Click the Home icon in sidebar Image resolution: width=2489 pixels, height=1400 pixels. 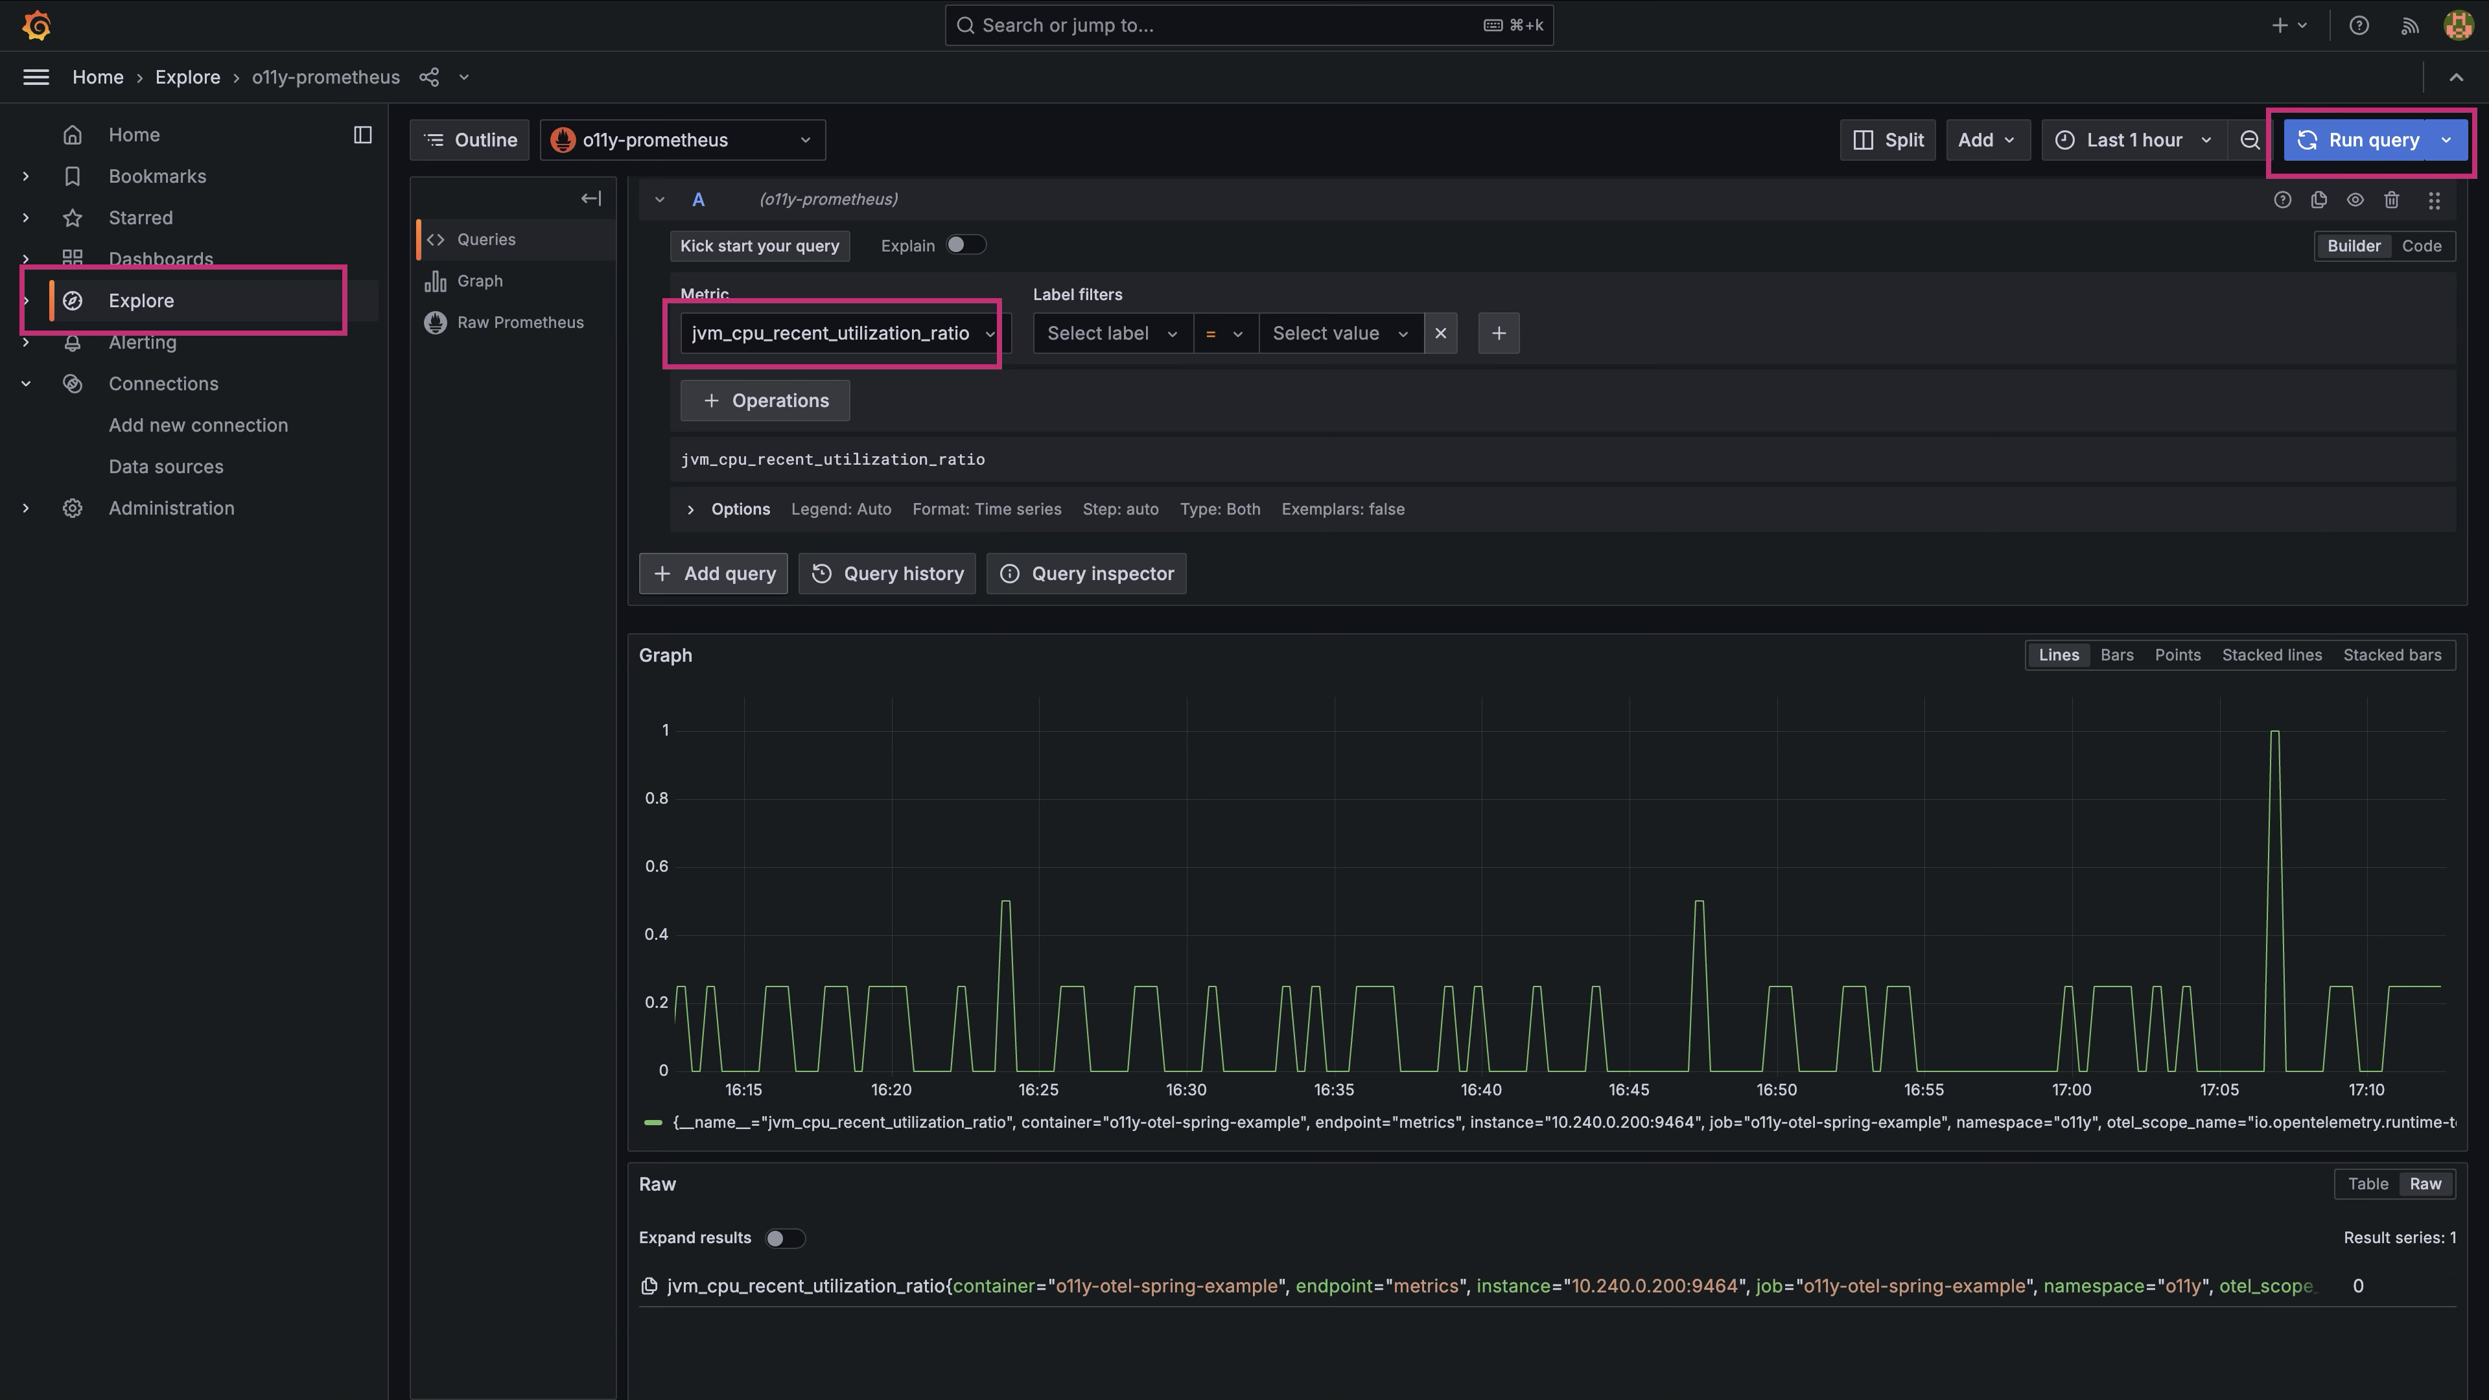click(73, 135)
